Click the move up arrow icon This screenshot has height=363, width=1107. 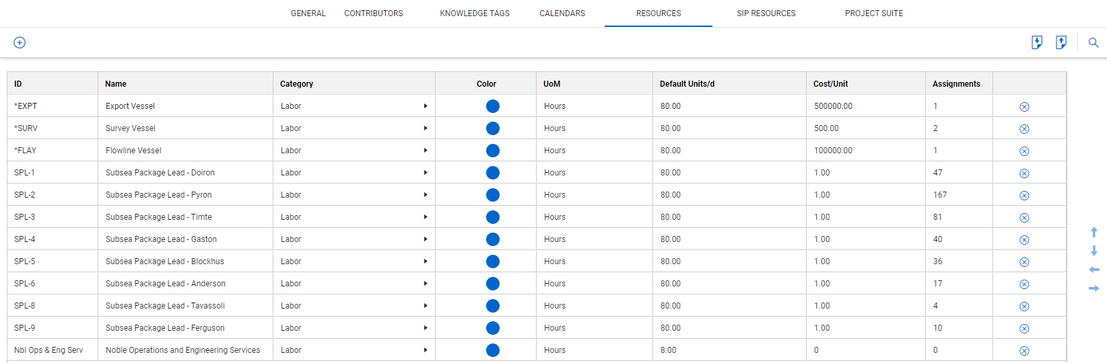tap(1094, 232)
